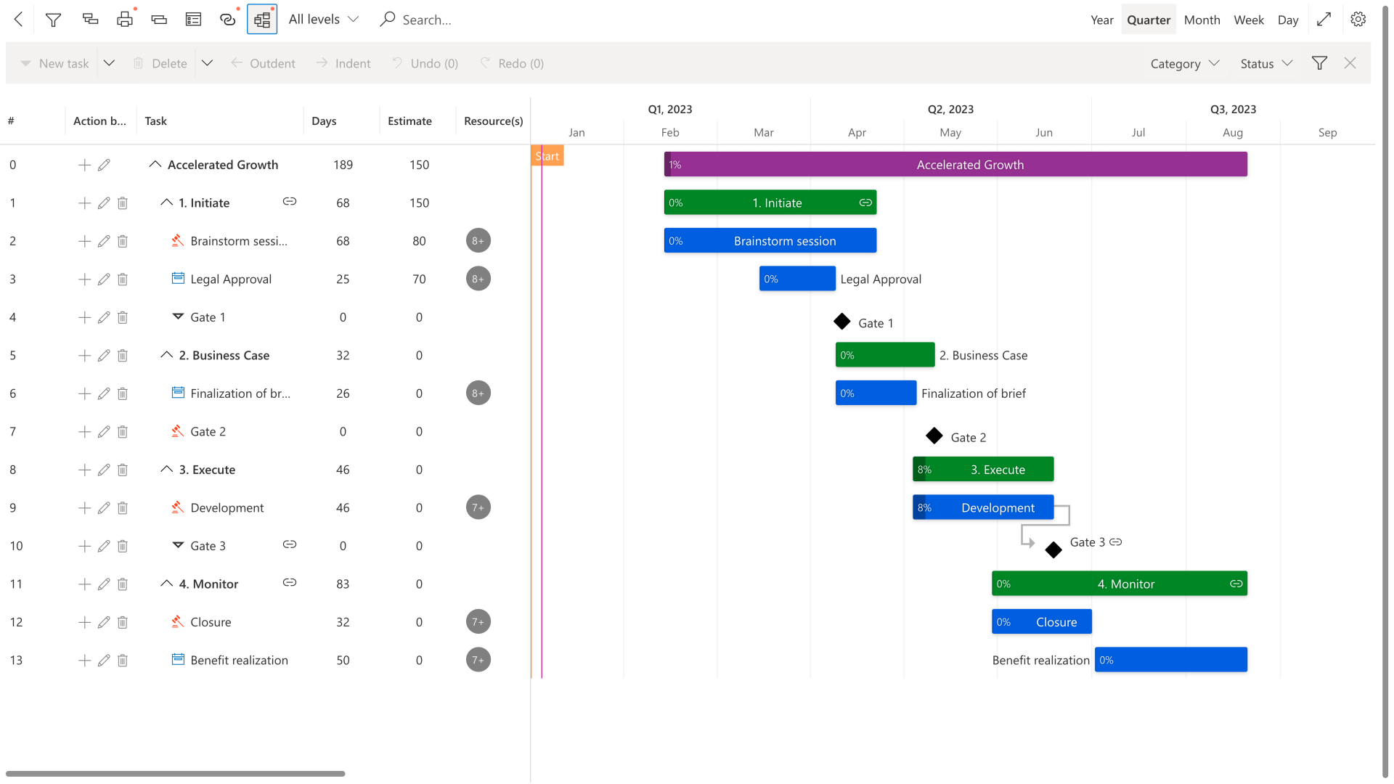Open fullscreen expand icon

[1324, 20]
